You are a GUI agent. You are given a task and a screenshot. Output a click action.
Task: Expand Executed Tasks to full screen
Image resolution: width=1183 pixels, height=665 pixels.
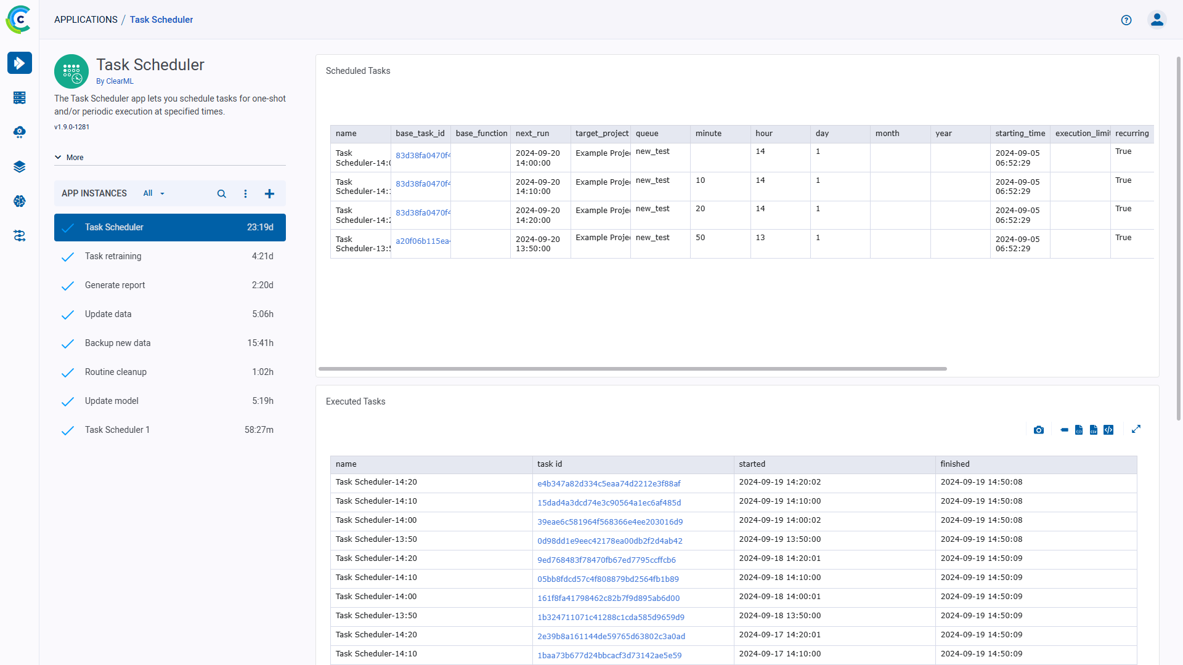[x=1137, y=429]
